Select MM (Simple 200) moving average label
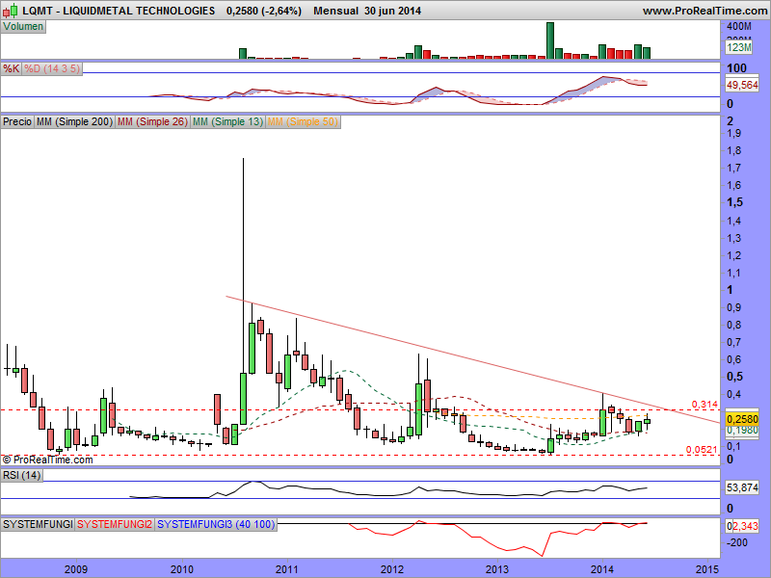Viewport: 771px width, 578px height. click(74, 121)
